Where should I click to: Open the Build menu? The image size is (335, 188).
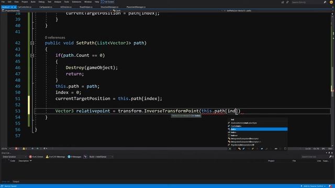pos(33,2)
